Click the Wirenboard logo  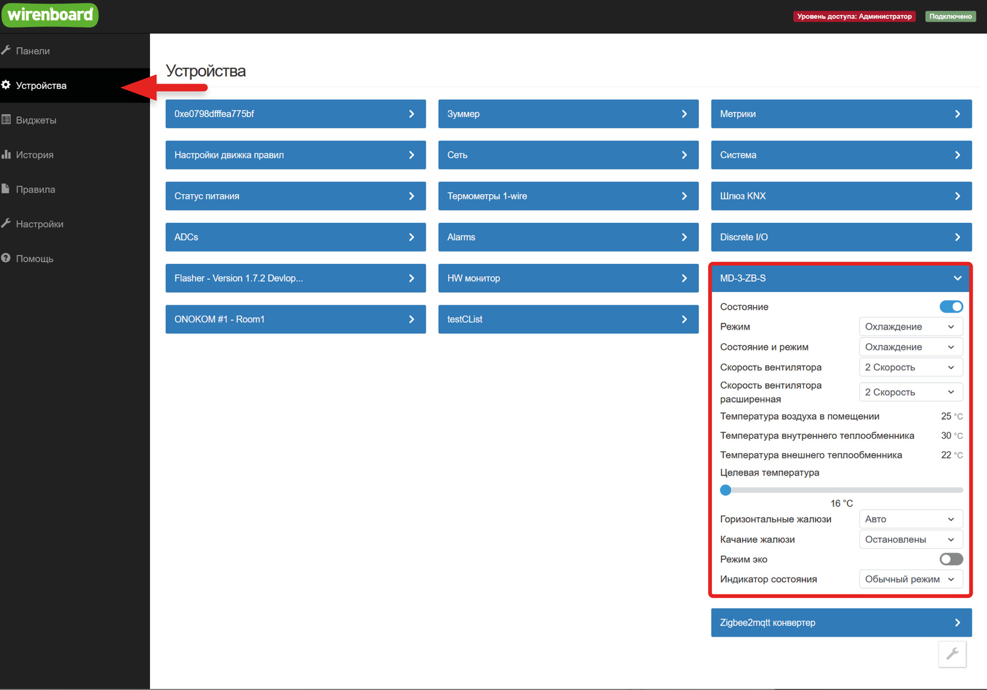pyautogui.click(x=50, y=14)
